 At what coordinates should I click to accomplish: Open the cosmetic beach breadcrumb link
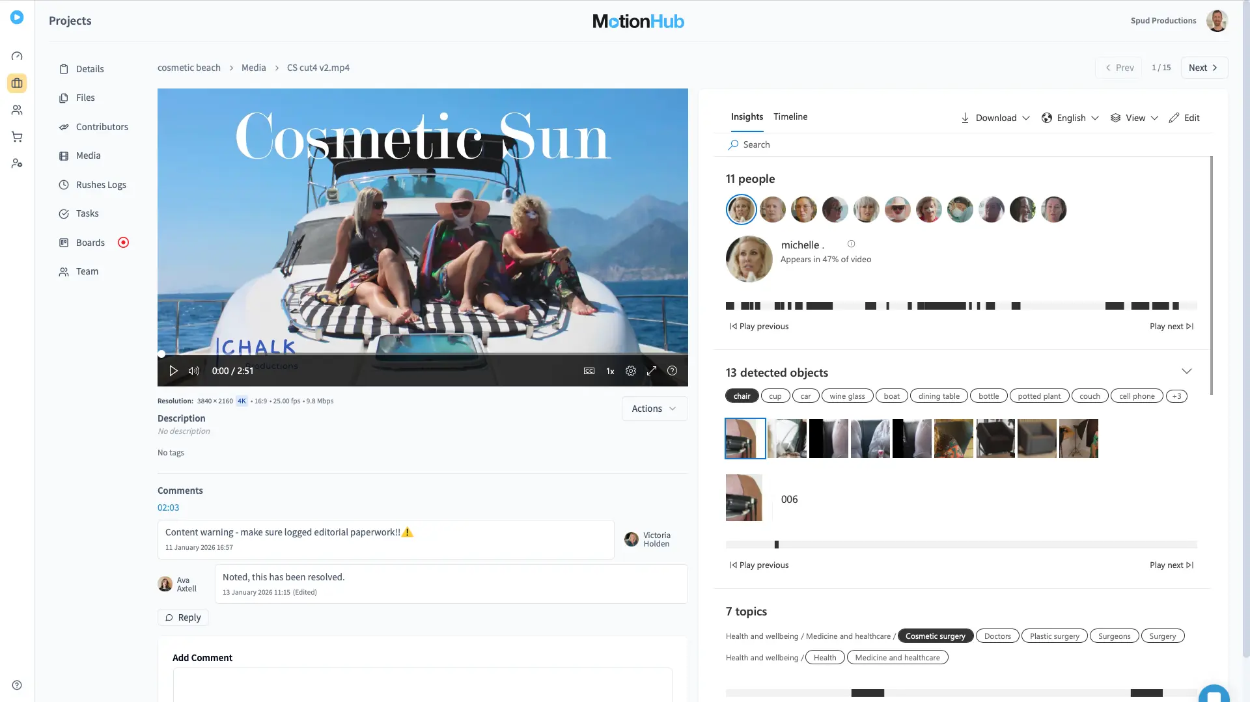tap(189, 67)
